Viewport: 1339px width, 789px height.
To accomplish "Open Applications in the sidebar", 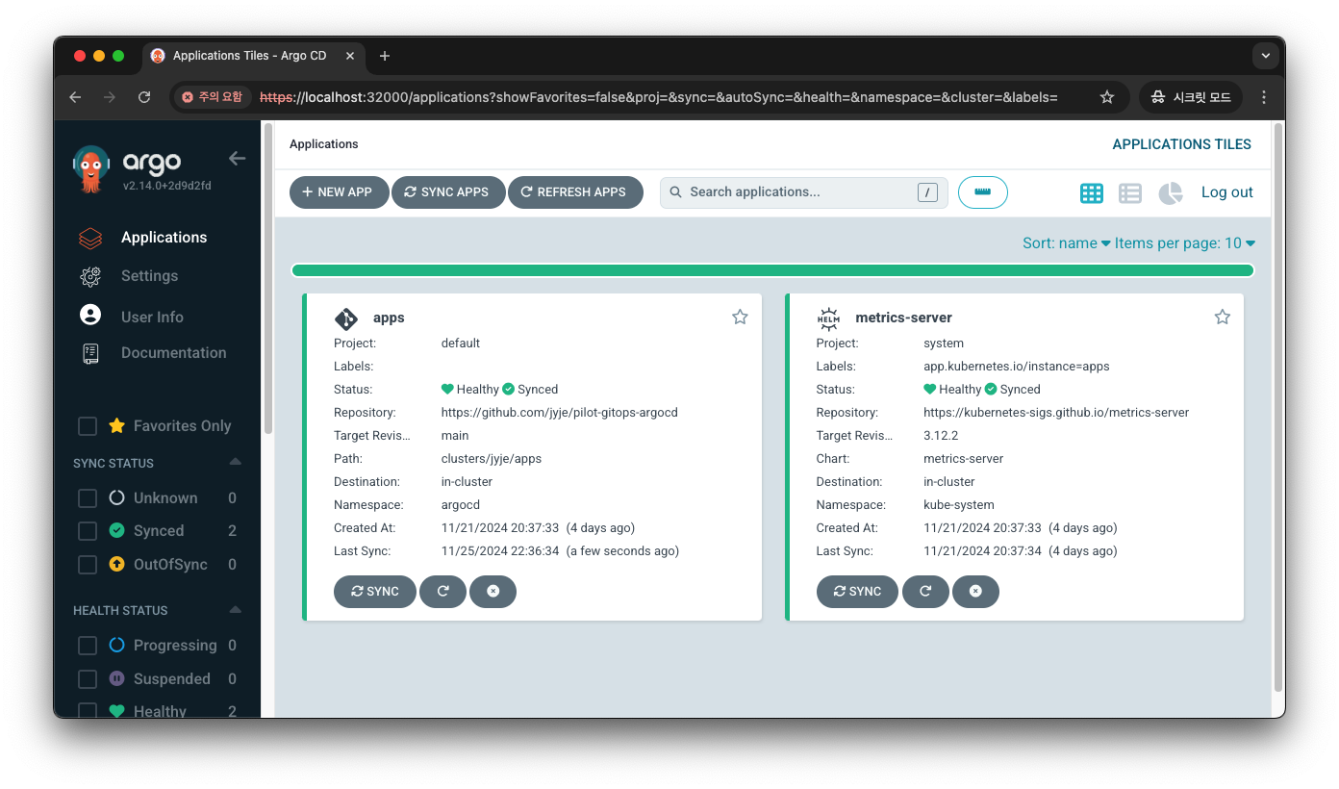I will point(164,238).
